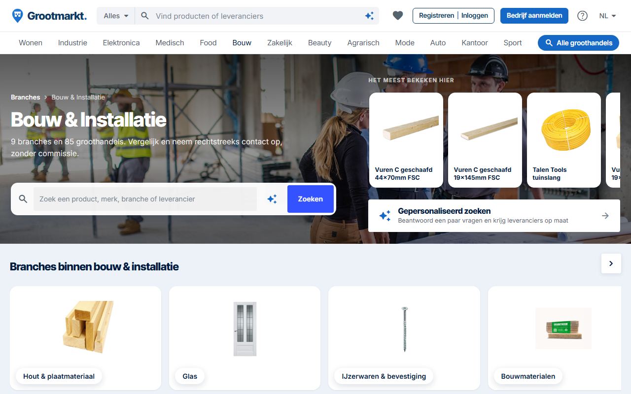Click the magnifier icon in the hero search box

coord(23,199)
